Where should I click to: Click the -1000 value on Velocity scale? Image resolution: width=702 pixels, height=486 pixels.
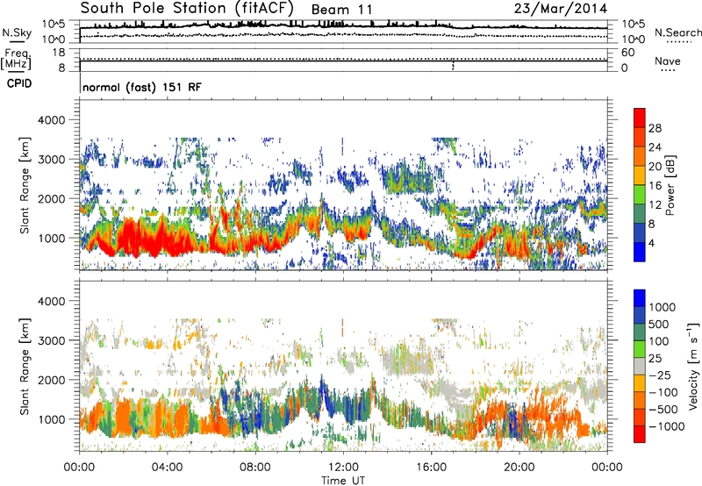coord(666,426)
